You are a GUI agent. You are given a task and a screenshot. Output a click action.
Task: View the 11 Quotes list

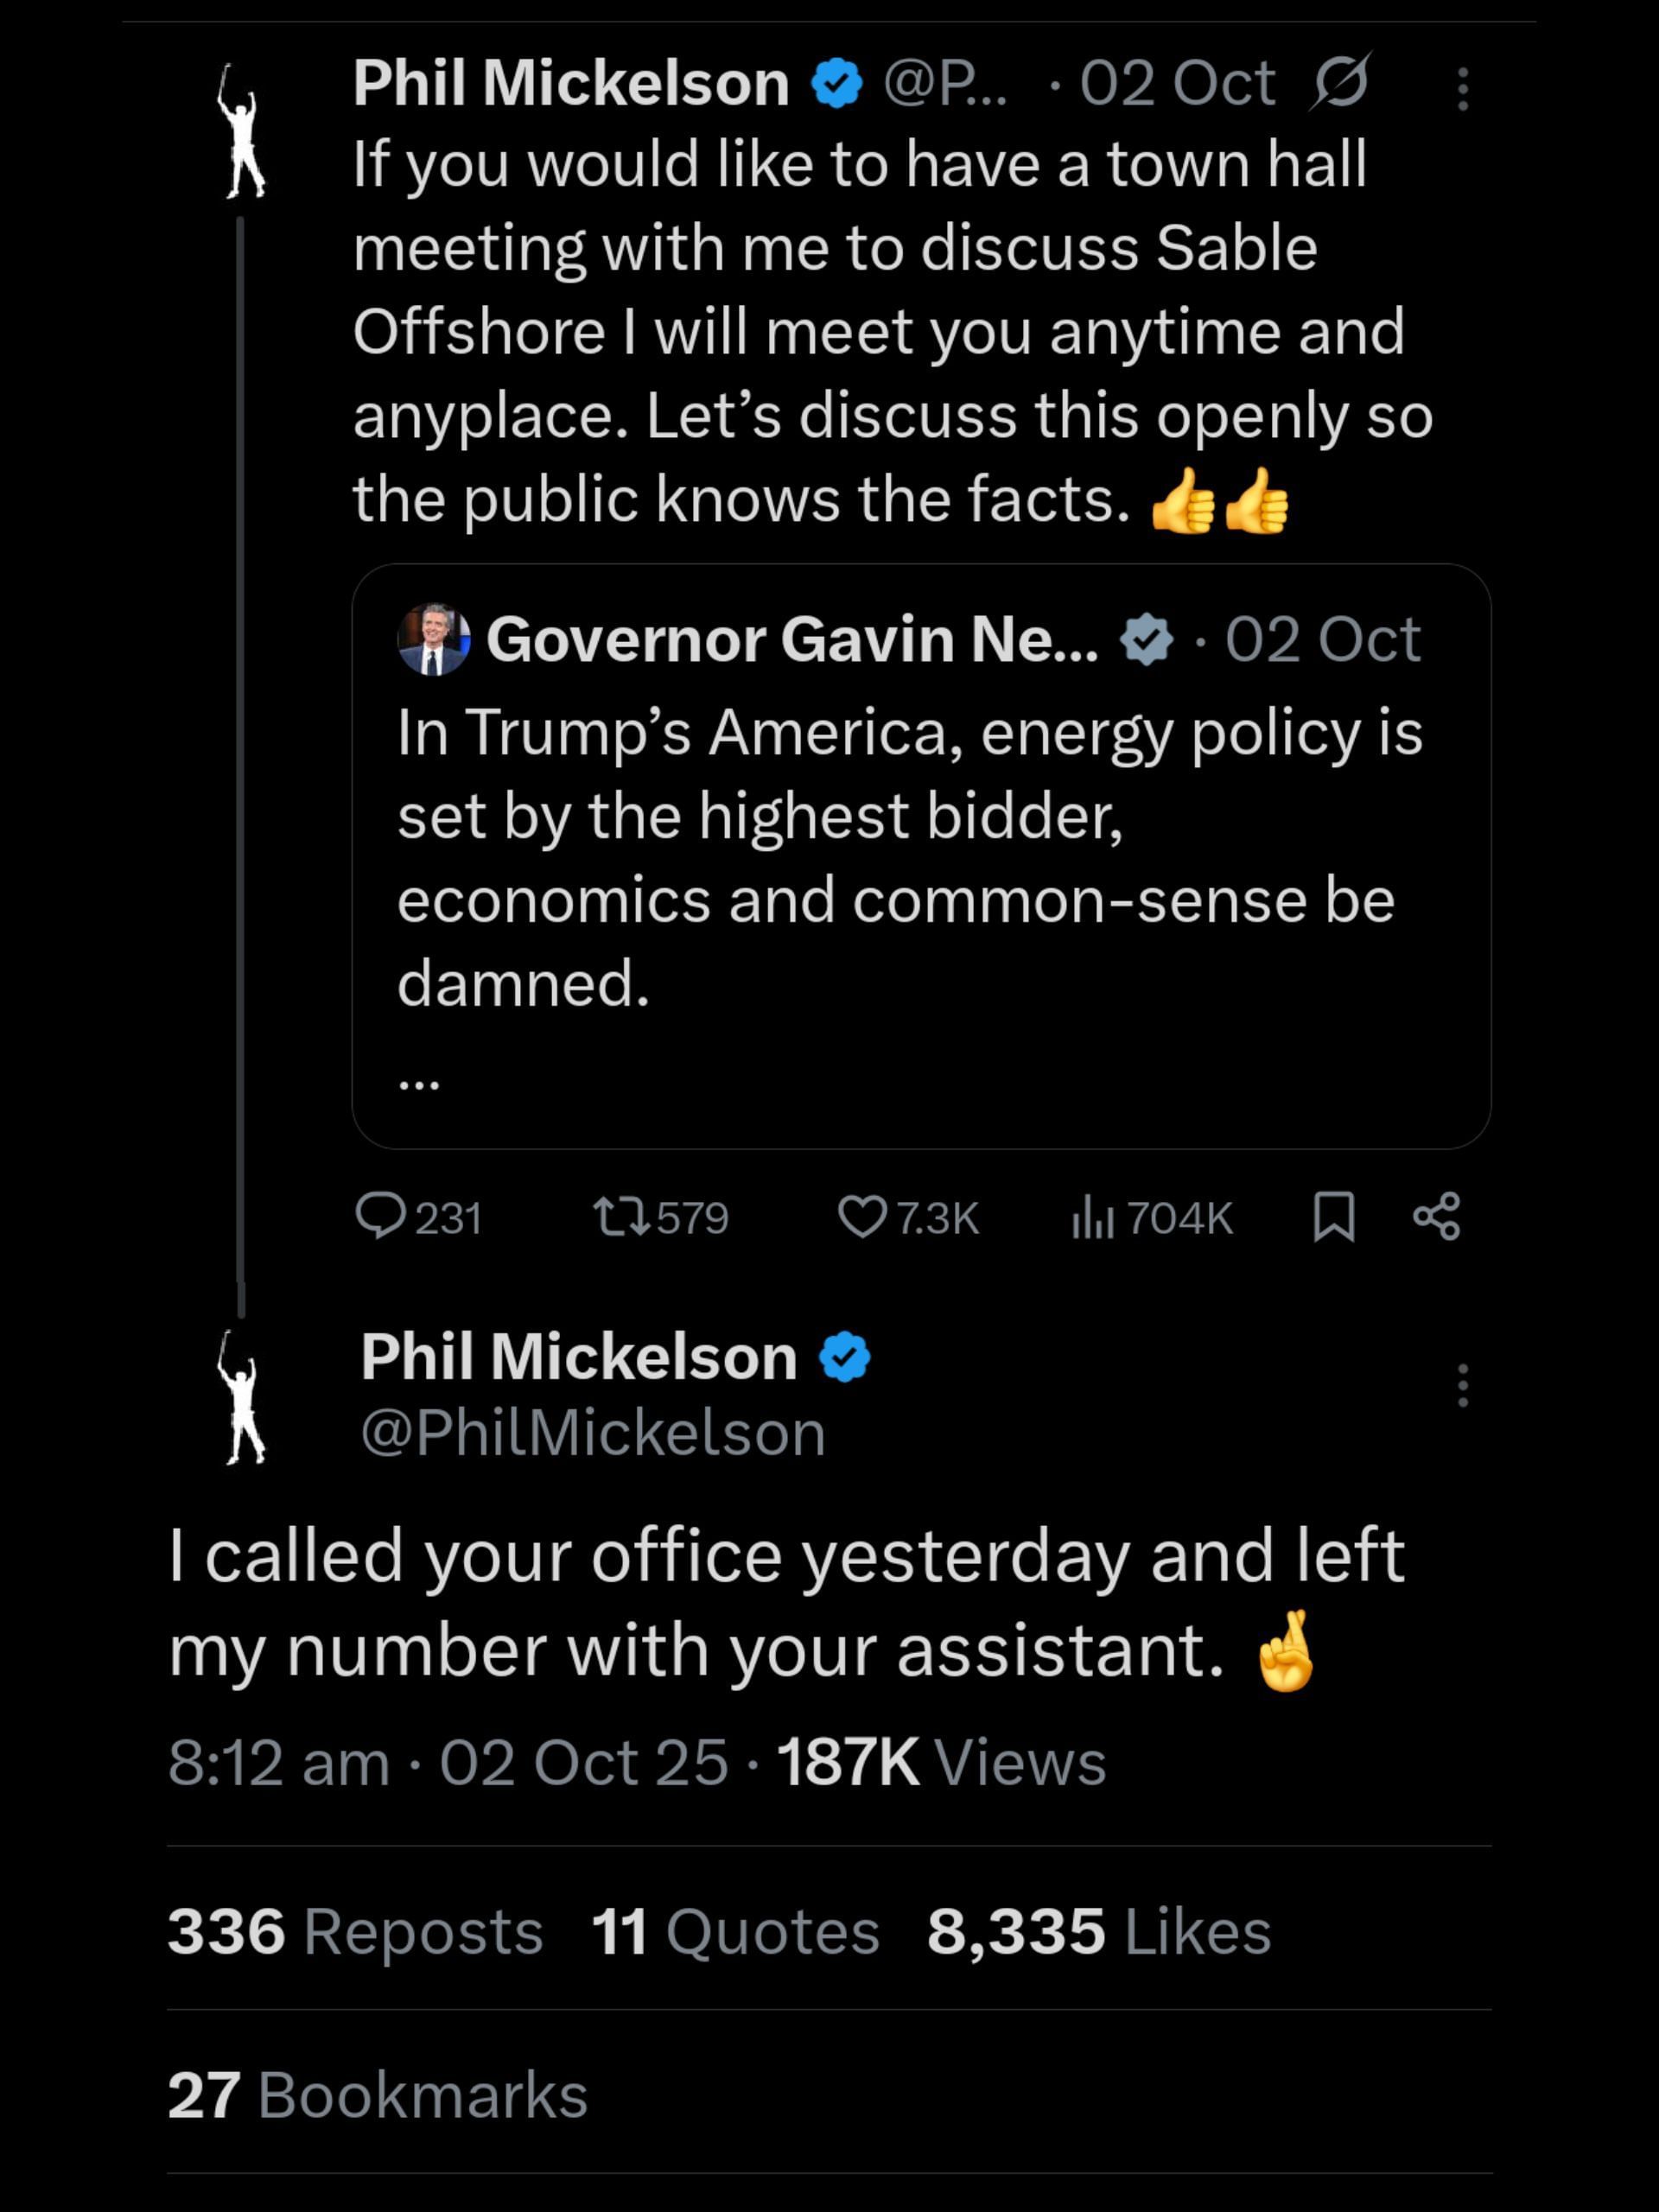[735, 1930]
